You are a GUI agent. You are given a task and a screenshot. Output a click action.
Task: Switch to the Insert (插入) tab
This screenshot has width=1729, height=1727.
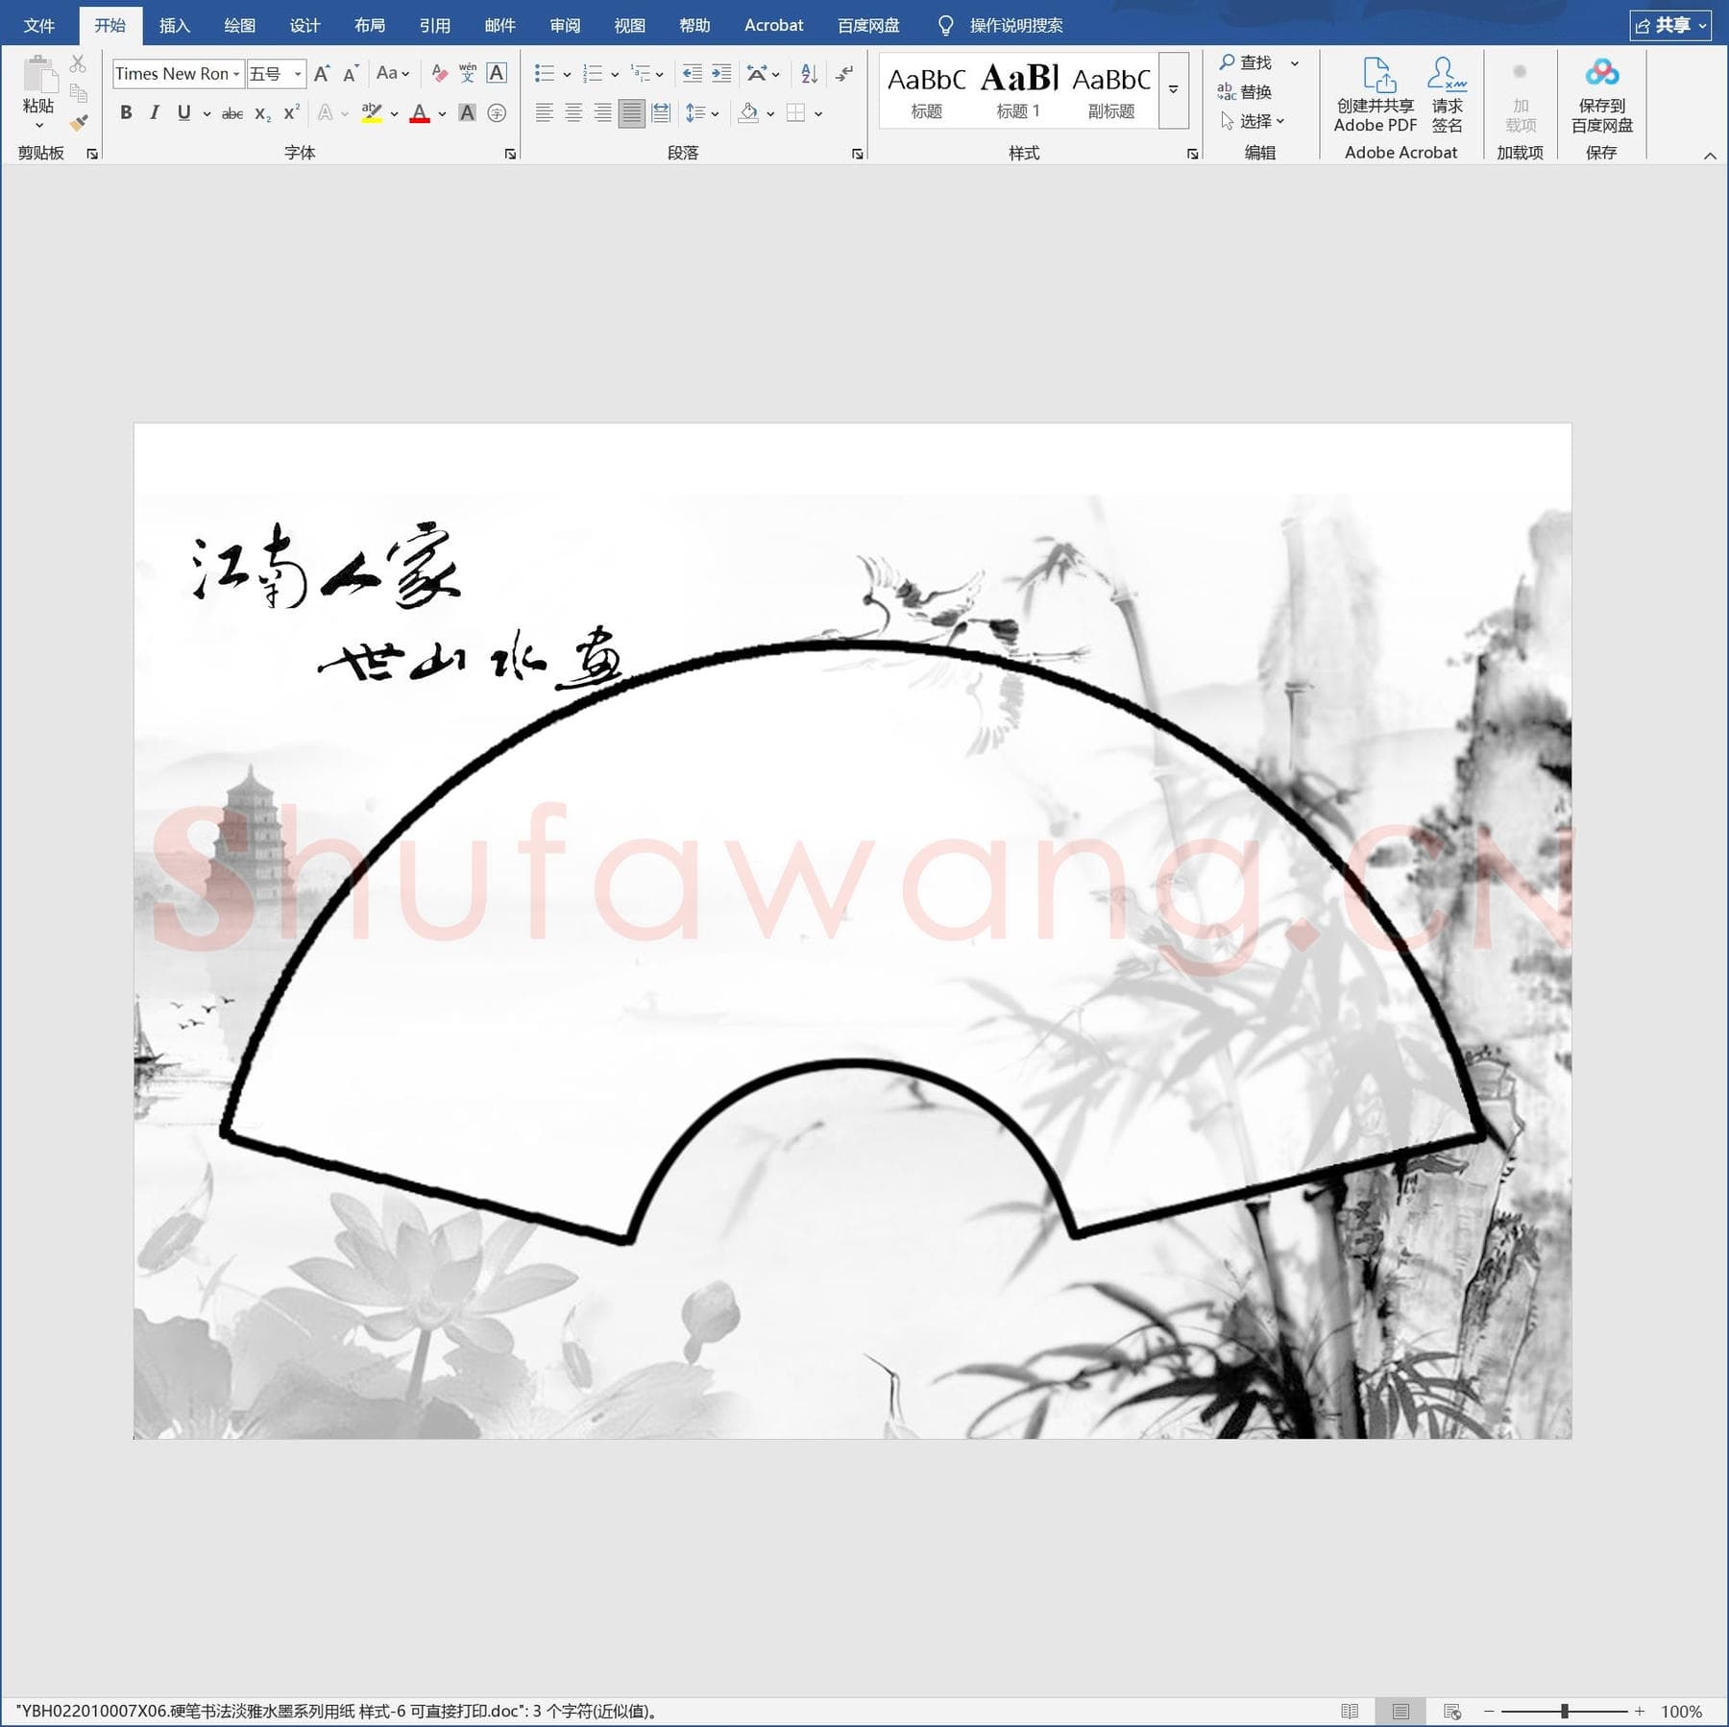[174, 25]
